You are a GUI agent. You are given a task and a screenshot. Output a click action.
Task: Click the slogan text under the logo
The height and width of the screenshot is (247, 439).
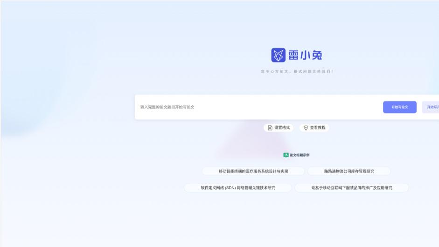point(297,72)
